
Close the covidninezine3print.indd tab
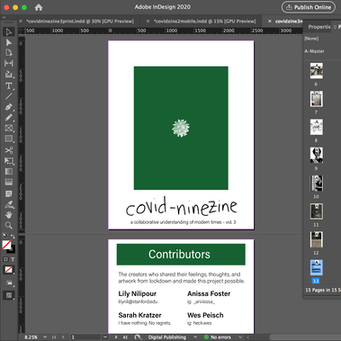point(21,22)
